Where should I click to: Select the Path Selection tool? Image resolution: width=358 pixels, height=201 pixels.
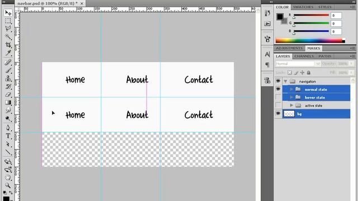pos(8,144)
